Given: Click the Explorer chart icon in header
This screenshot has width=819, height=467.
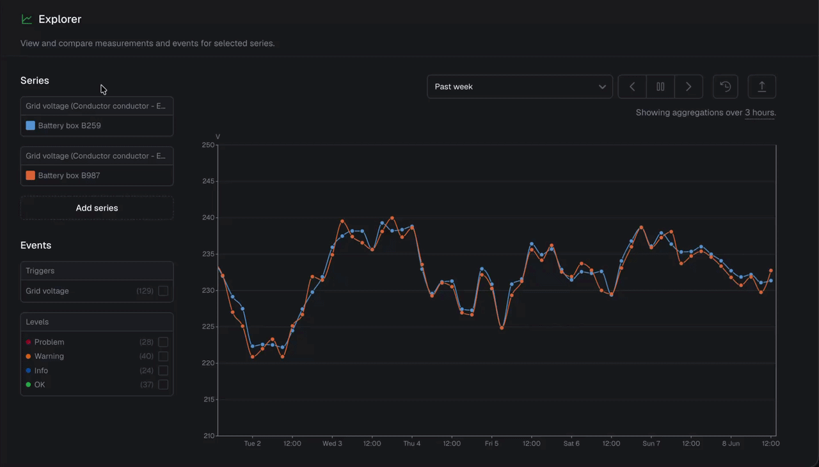Looking at the screenshot, I should 27,19.
